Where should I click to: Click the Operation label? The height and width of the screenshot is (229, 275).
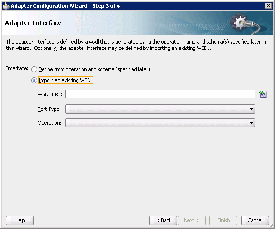(49, 123)
